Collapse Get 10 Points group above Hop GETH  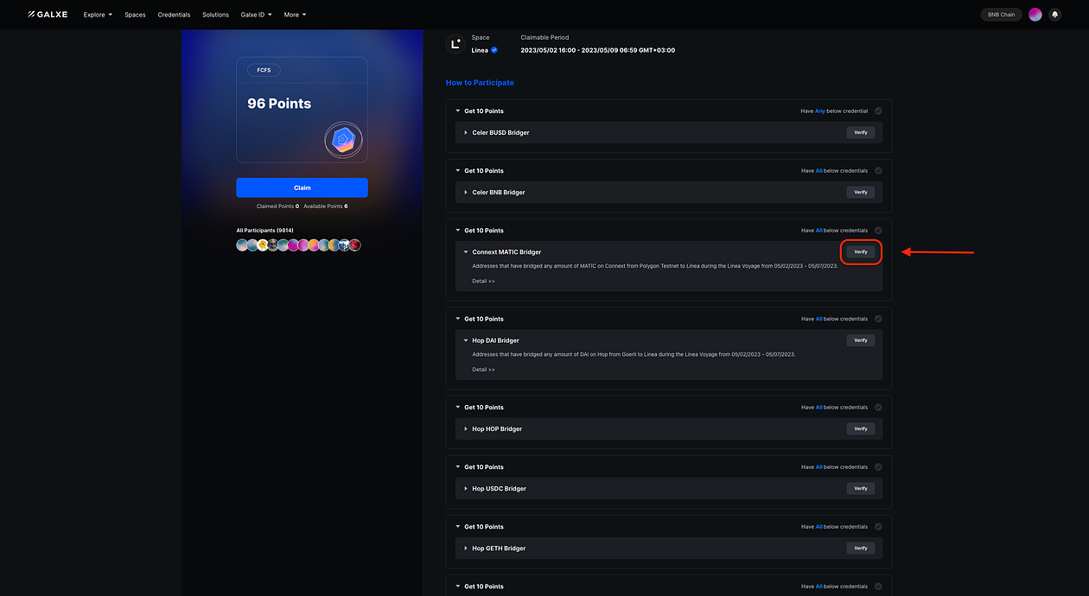pos(458,527)
